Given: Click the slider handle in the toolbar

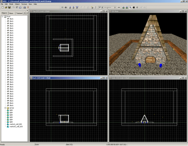Looking at the screenshot, I should 107,7.
